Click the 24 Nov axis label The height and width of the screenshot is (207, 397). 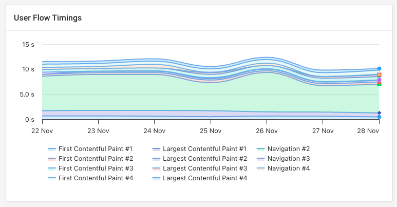(155, 131)
